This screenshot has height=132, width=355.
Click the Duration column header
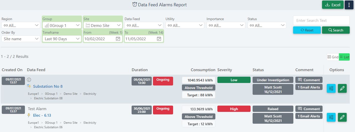click(140, 70)
